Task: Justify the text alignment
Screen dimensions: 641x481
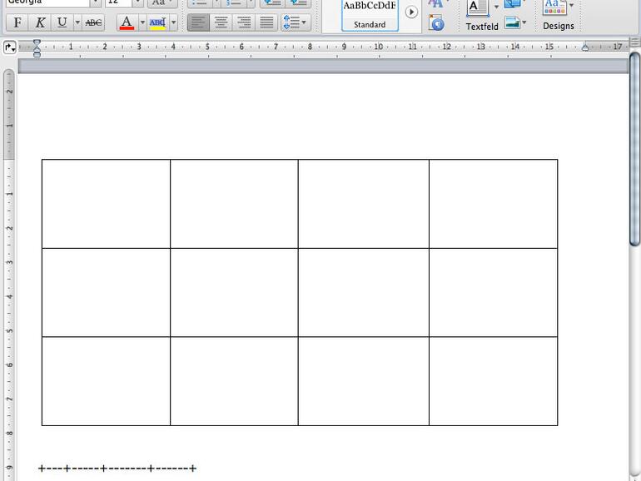Action: pyautogui.click(x=266, y=22)
